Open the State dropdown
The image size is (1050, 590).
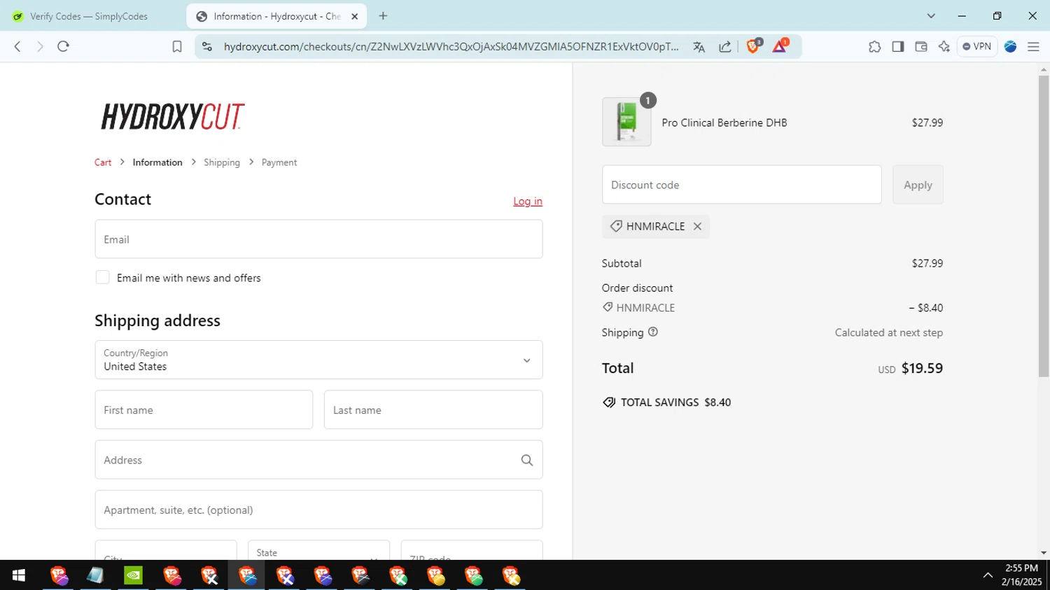click(x=318, y=550)
